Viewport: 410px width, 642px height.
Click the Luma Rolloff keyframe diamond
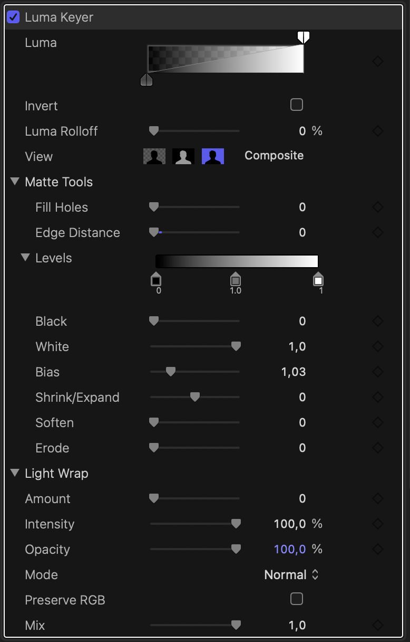click(x=377, y=131)
